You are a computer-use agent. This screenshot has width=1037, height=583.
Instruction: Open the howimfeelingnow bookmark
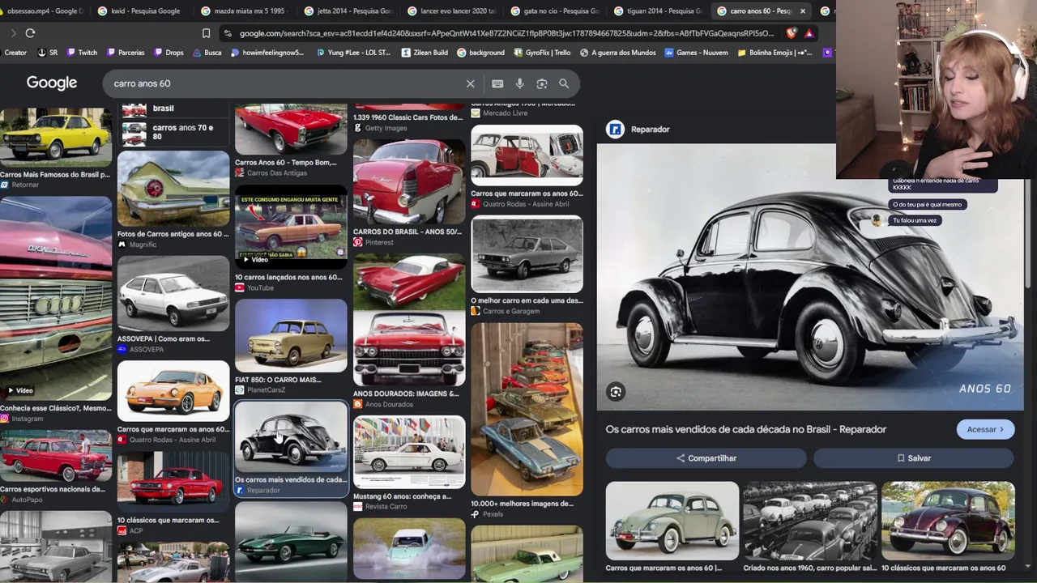click(267, 53)
